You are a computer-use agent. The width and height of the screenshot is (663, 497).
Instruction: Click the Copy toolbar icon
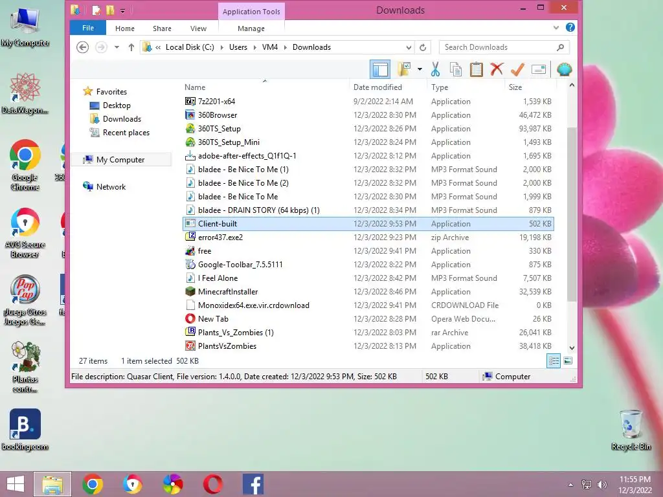pyautogui.click(x=455, y=69)
